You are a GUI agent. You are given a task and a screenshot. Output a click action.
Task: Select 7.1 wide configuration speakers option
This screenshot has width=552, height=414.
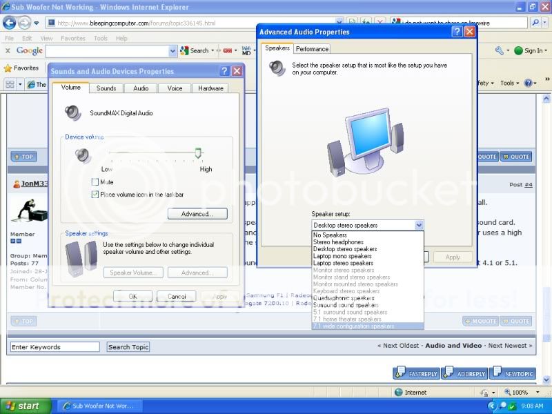pyautogui.click(x=353, y=326)
